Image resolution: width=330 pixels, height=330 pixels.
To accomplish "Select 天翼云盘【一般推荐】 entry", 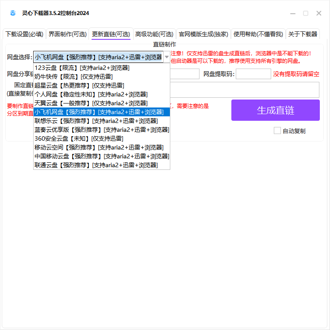I will click(102, 103).
